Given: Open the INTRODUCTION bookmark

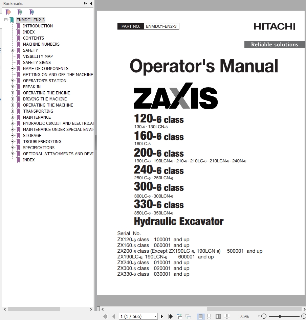Looking at the screenshot, I should coord(38,26).
